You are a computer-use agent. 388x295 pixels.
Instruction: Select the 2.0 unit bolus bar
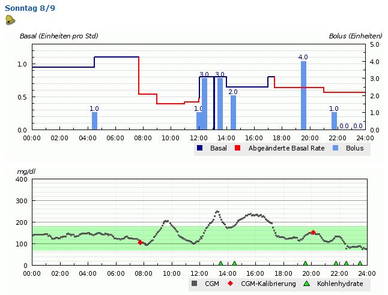click(233, 112)
